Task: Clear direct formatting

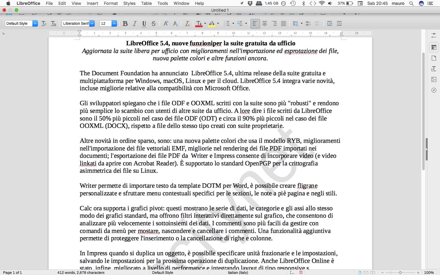Action: (x=187, y=24)
